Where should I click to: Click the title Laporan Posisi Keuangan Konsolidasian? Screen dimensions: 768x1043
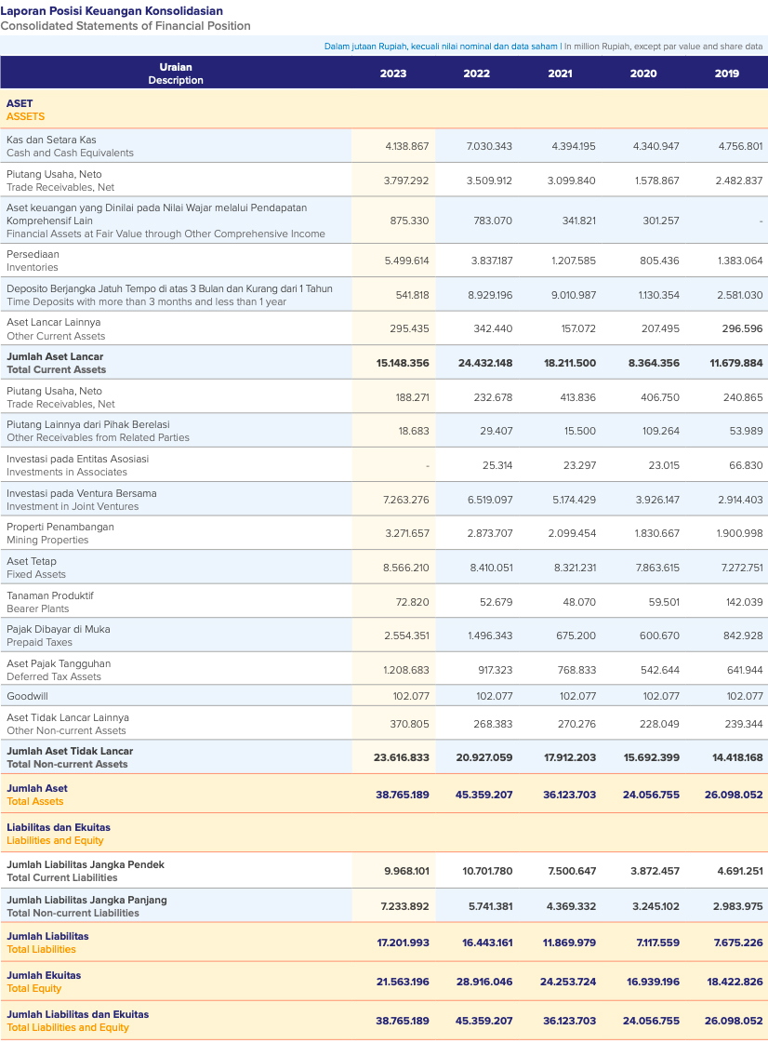112,10
